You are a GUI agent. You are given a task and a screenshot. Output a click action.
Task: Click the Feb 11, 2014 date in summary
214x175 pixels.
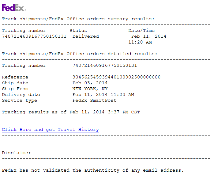(148, 36)
